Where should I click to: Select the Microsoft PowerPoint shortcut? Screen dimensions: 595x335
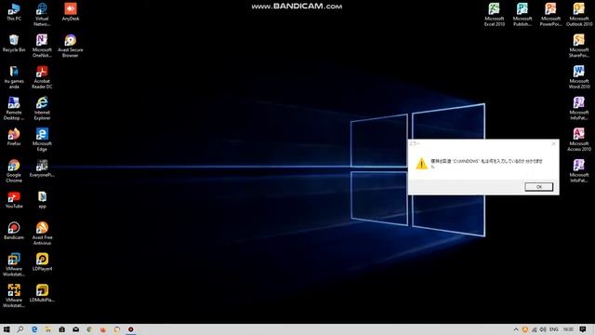(550, 15)
